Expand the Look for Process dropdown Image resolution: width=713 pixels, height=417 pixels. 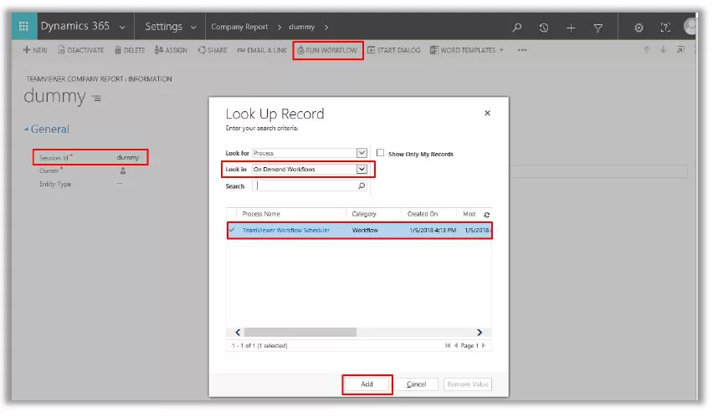tap(362, 153)
